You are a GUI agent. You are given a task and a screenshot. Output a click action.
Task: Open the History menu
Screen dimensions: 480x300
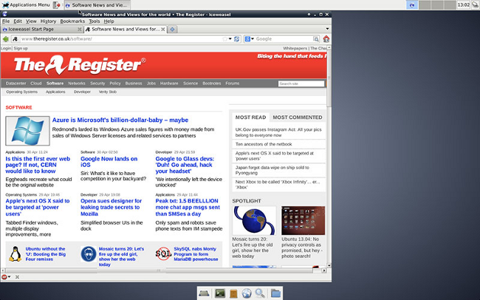(48, 21)
